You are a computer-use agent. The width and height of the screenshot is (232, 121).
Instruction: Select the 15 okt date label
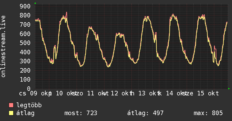point(208,93)
